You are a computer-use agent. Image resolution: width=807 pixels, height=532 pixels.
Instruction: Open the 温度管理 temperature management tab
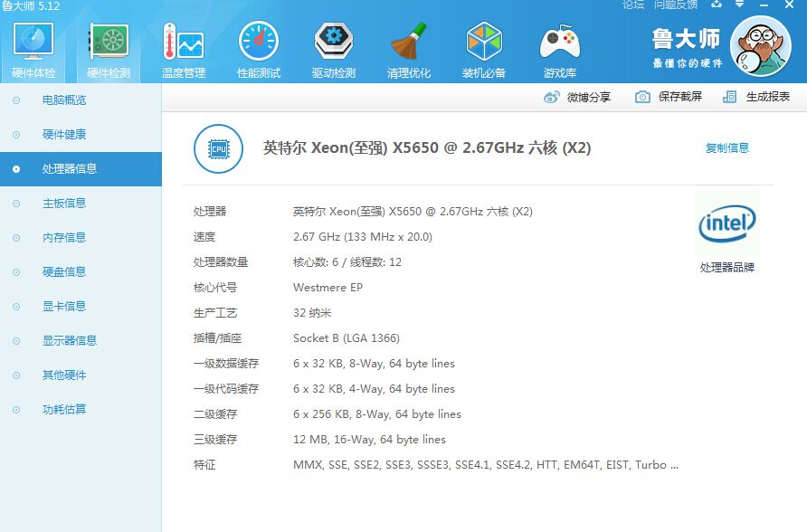pyautogui.click(x=184, y=51)
